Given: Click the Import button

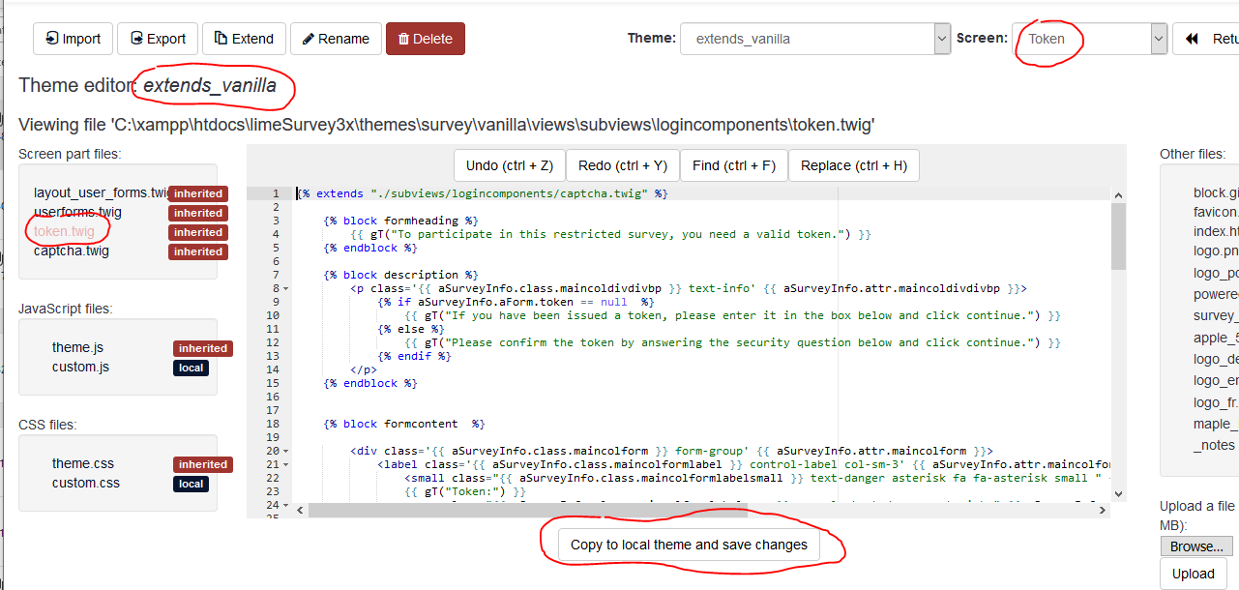Looking at the screenshot, I should [x=73, y=39].
